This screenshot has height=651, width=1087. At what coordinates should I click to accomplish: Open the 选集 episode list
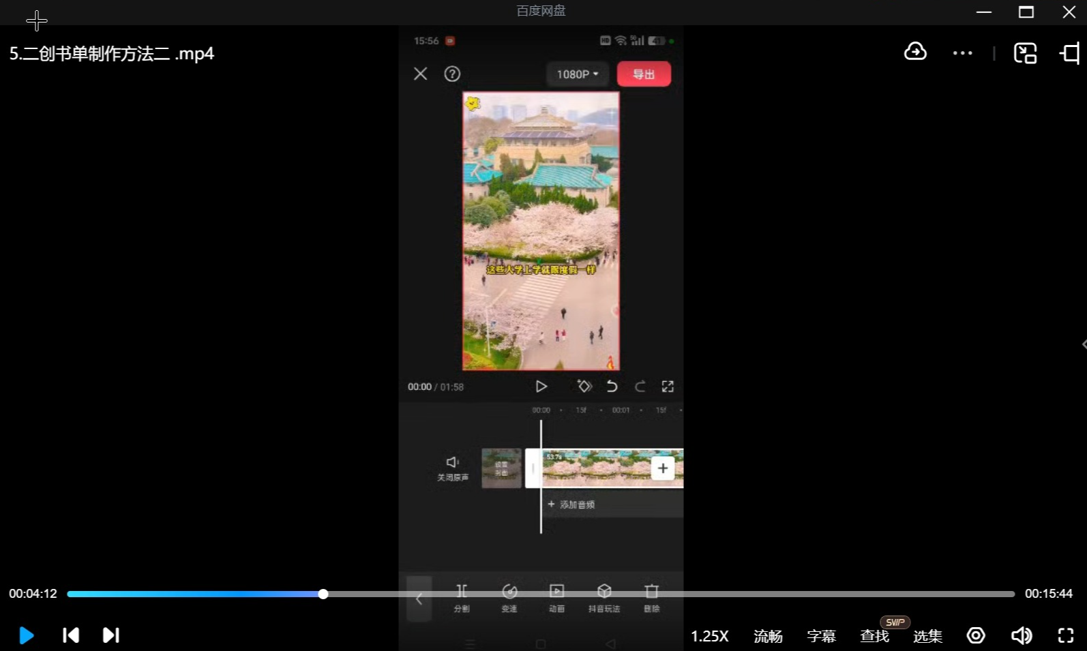pyautogui.click(x=927, y=636)
